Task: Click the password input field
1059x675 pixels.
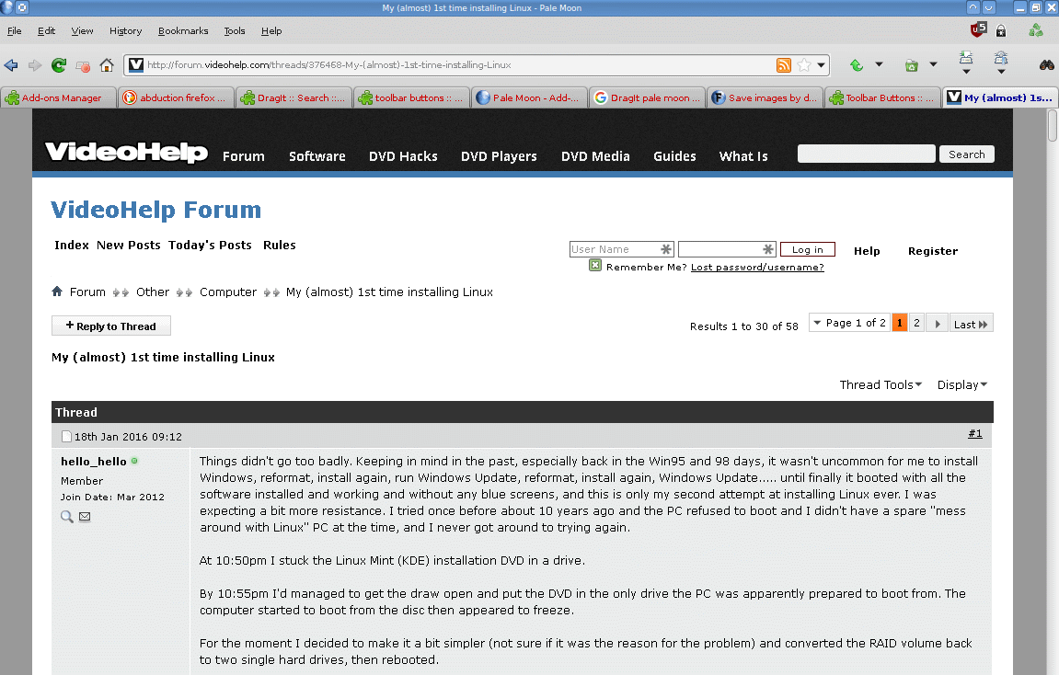Action: coord(728,249)
